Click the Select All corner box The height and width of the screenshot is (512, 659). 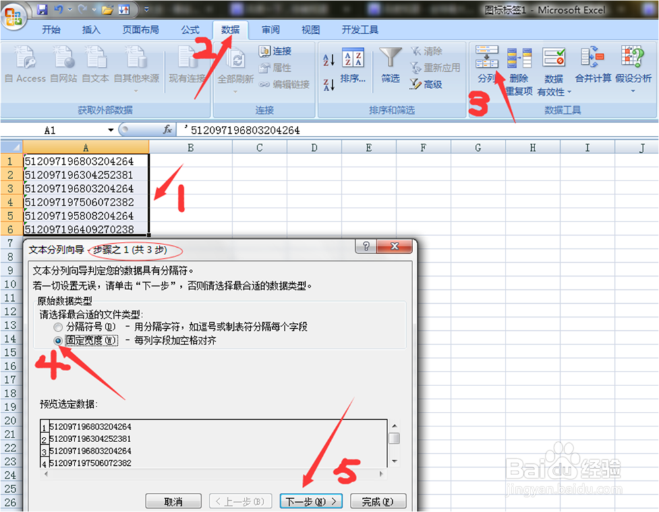pos(11,147)
